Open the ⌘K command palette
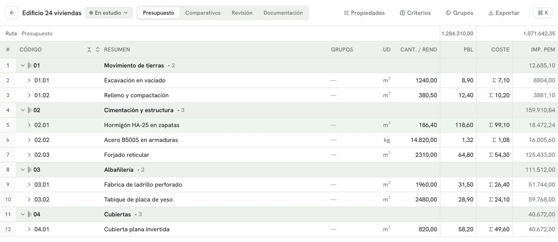The height and width of the screenshot is (242, 558). tap(543, 13)
